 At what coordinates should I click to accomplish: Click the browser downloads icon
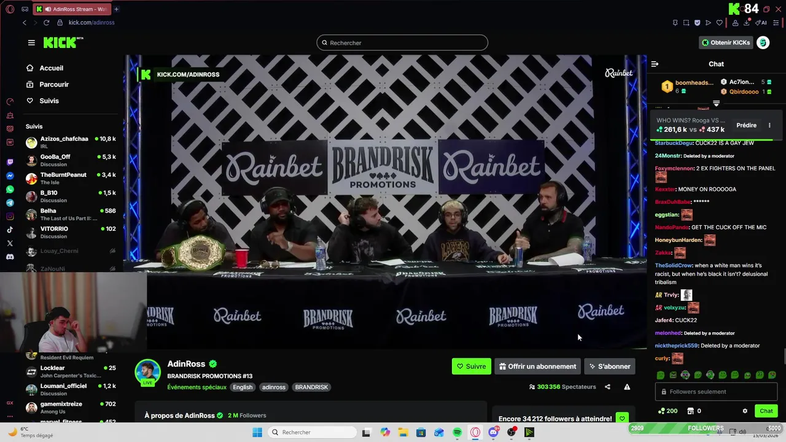point(747,23)
